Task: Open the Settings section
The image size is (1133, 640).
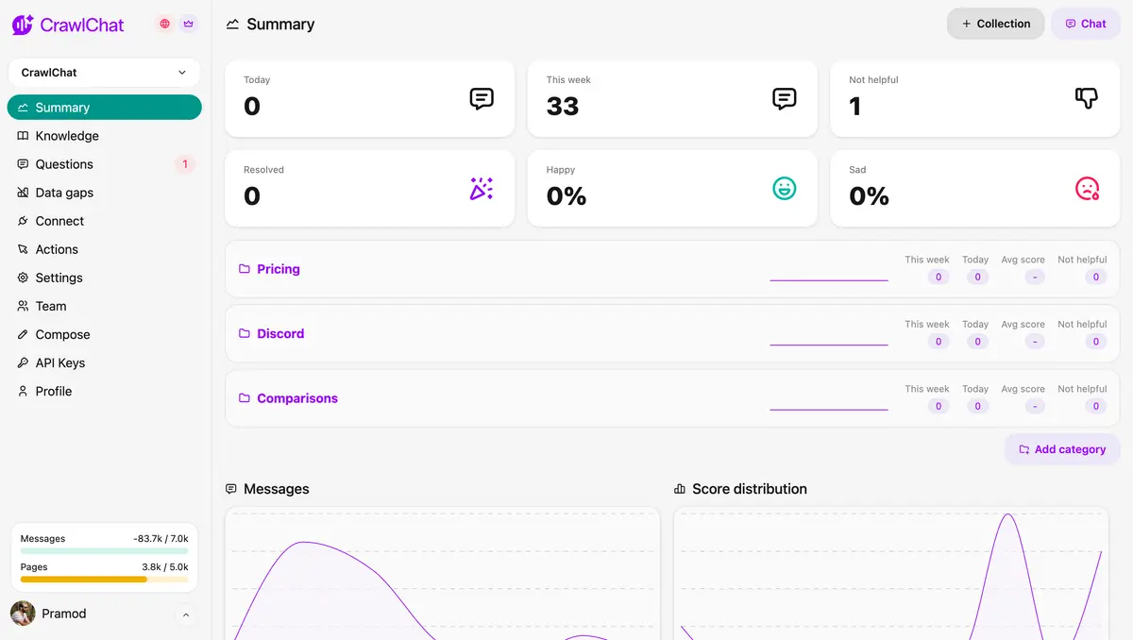Action: point(56,277)
